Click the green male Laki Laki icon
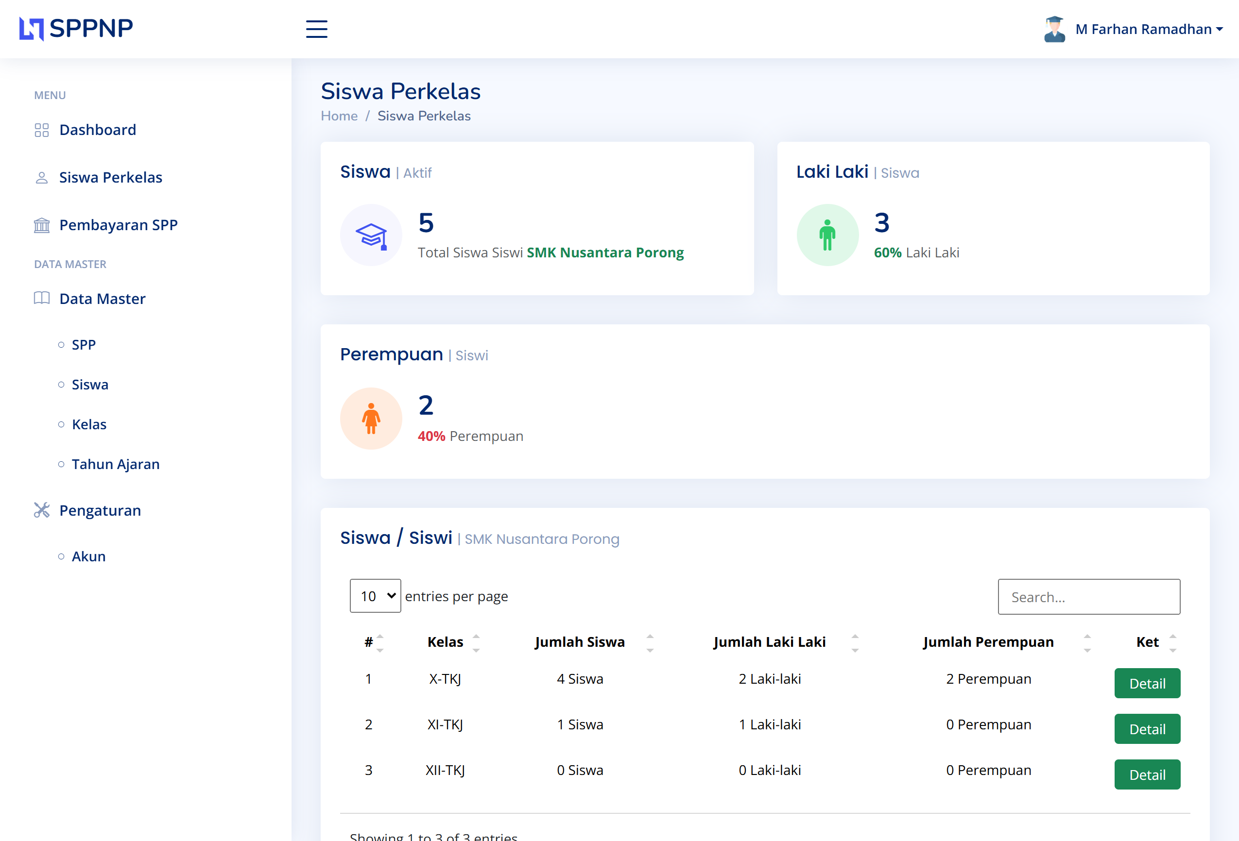The width and height of the screenshot is (1239, 841). pos(827,235)
